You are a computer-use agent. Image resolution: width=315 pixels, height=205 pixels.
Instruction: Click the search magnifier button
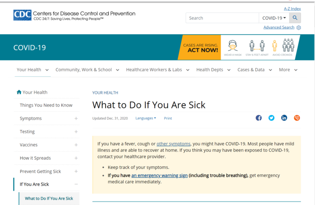tap(295, 18)
